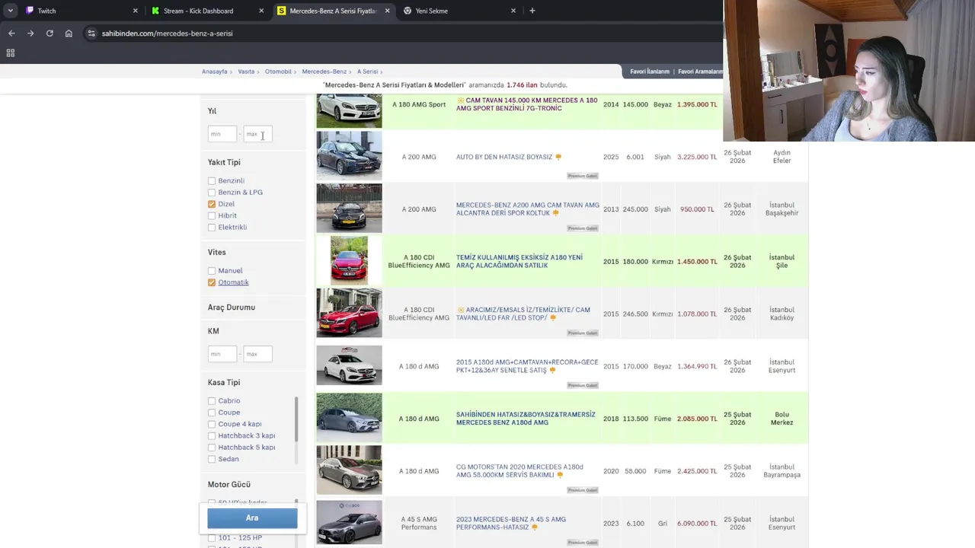Image resolution: width=975 pixels, height=548 pixels.
Task: Expand the Motor Gücü filter section
Action: pyautogui.click(x=229, y=485)
